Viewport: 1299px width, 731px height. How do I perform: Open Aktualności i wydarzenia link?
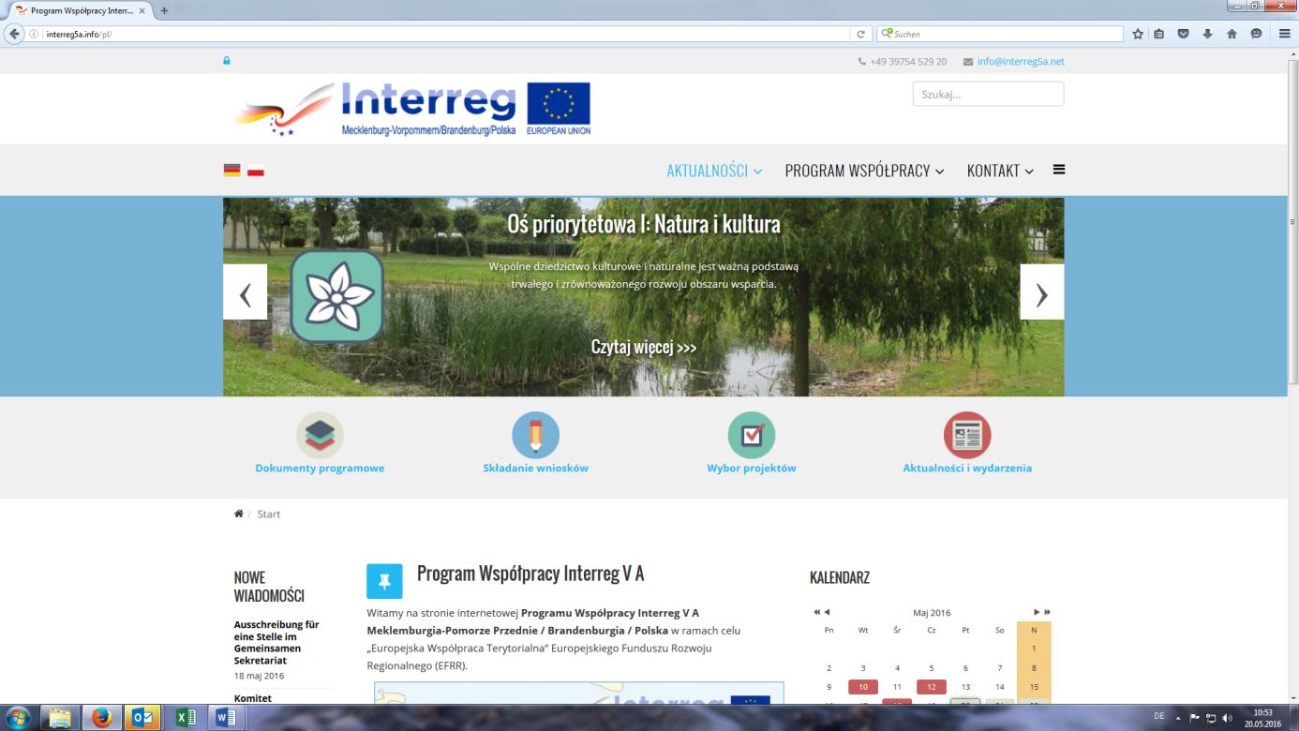click(967, 468)
